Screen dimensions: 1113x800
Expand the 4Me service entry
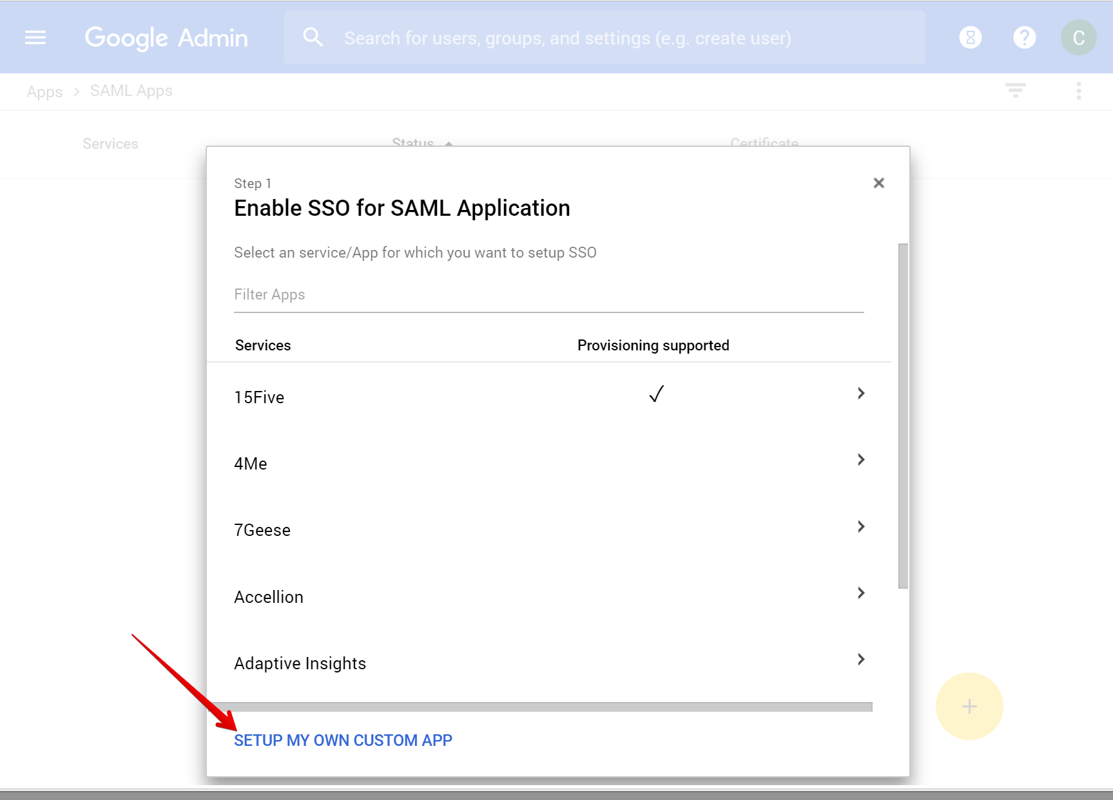[860, 459]
